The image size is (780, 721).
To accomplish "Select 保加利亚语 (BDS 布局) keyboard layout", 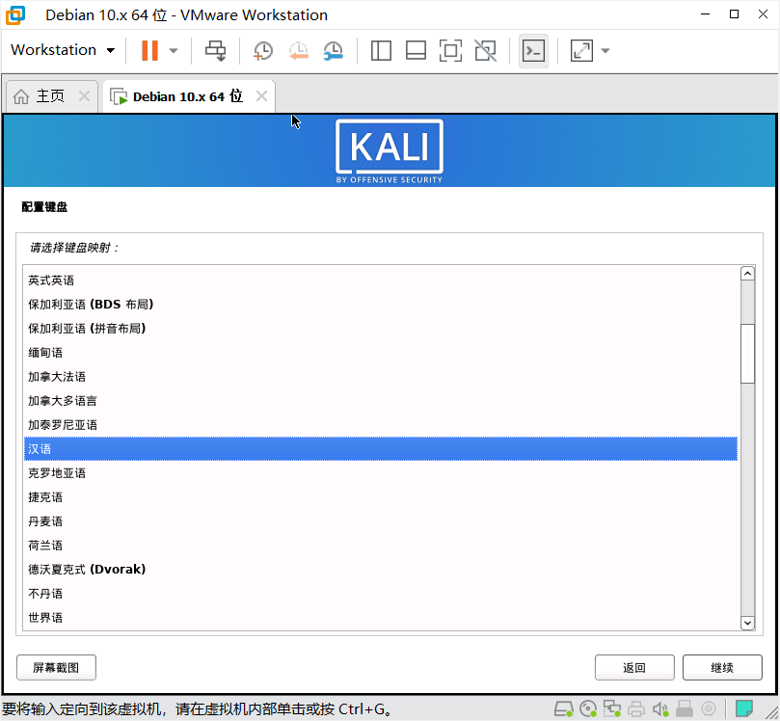I will pyautogui.click(x=381, y=304).
